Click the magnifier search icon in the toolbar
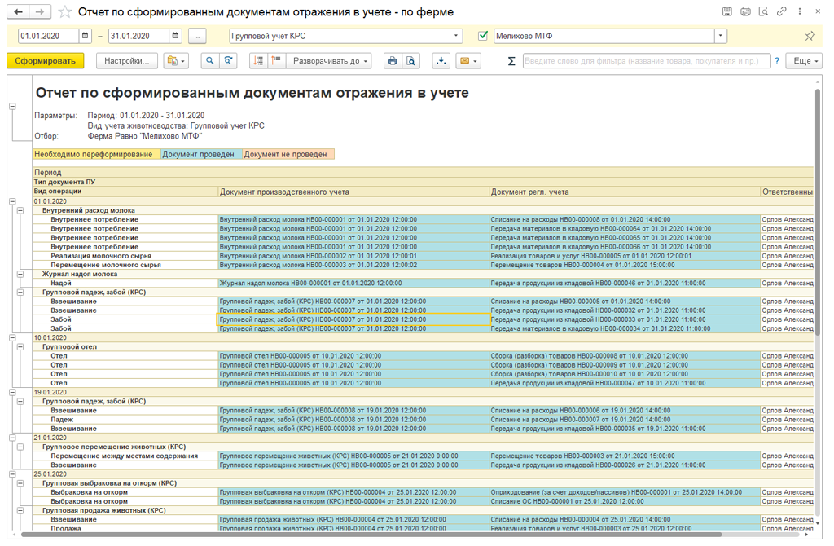Image resolution: width=834 pixels, height=546 pixels. click(210, 61)
